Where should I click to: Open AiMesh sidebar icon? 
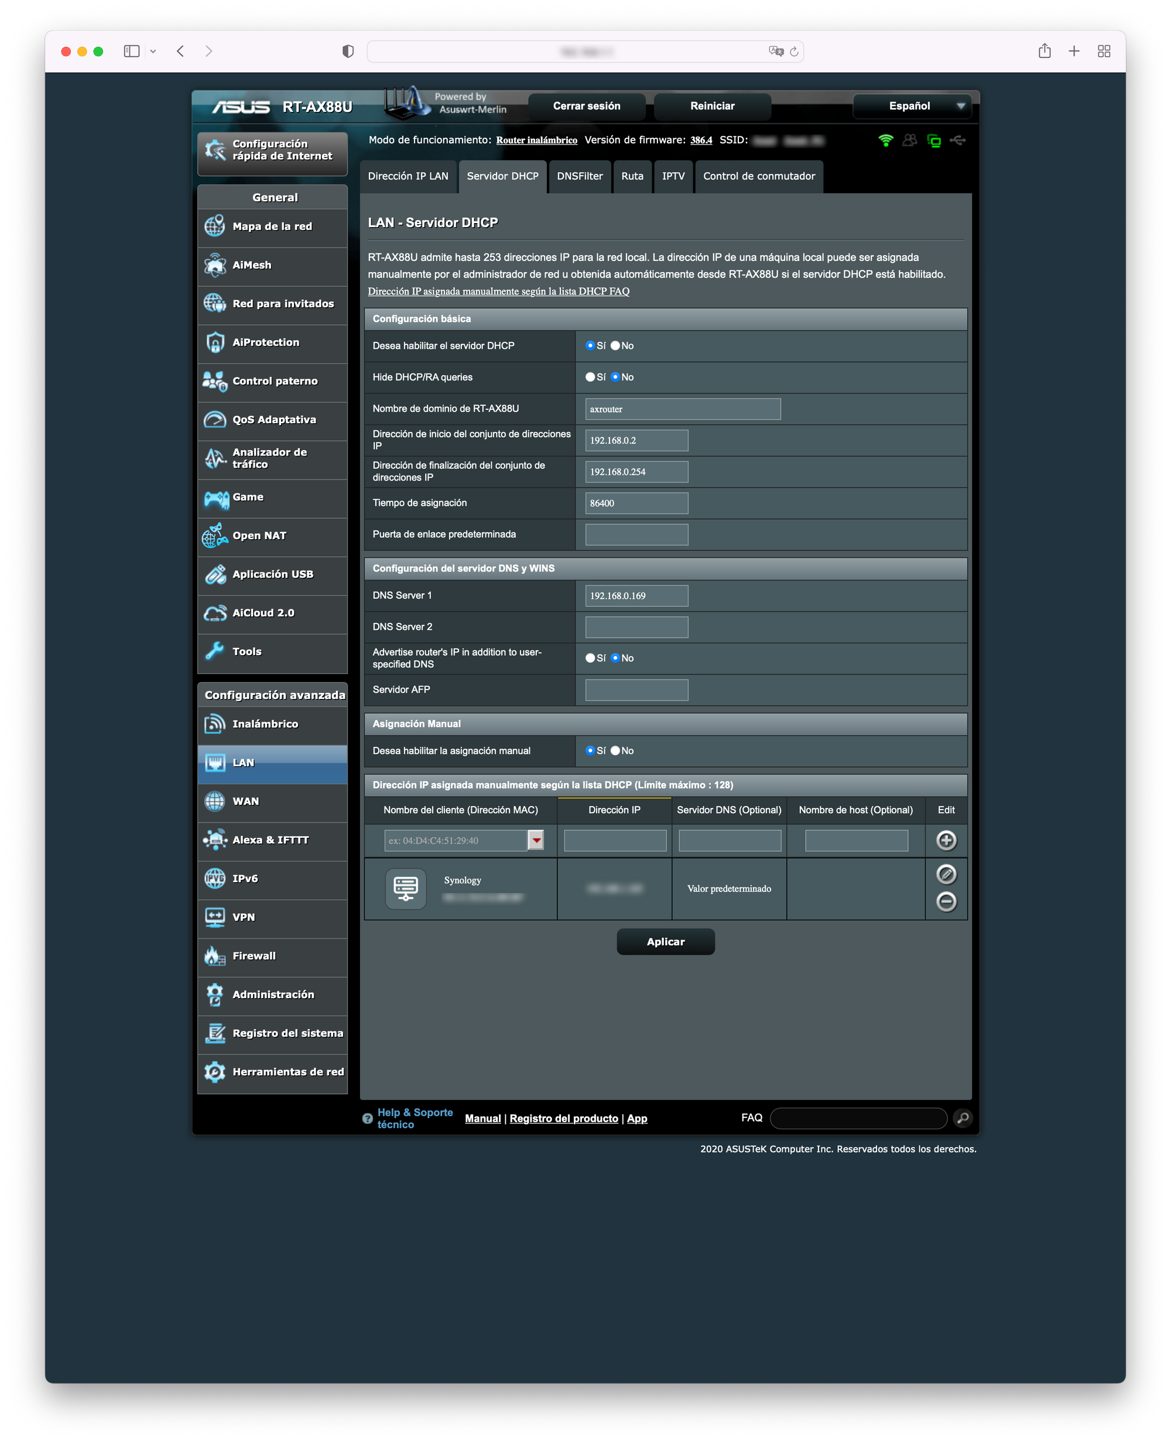click(214, 265)
